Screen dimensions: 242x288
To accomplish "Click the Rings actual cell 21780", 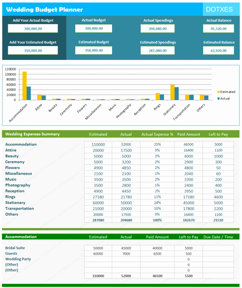I will coord(126,197).
